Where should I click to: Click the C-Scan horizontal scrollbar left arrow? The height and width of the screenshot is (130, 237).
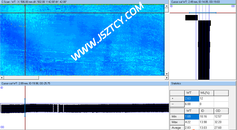coord(2,78)
